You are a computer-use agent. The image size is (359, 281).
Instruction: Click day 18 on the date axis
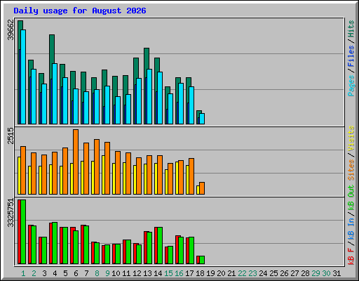pos(200,273)
